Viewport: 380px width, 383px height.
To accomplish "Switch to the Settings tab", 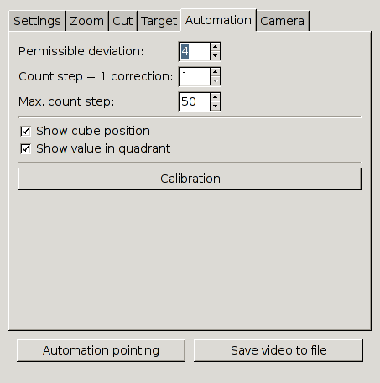I will point(37,21).
